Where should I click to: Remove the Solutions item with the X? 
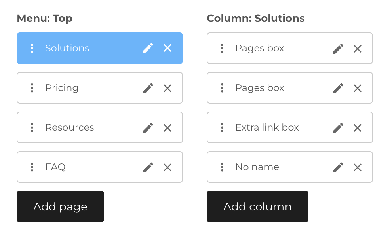pyautogui.click(x=167, y=48)
